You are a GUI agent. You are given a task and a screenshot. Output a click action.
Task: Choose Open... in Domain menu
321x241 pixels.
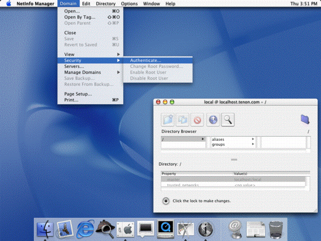(90, 11)
